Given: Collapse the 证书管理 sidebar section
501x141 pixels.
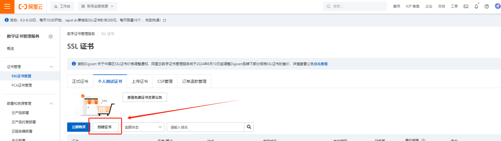Looking at the screenshot, I should (x=51, y=67).
